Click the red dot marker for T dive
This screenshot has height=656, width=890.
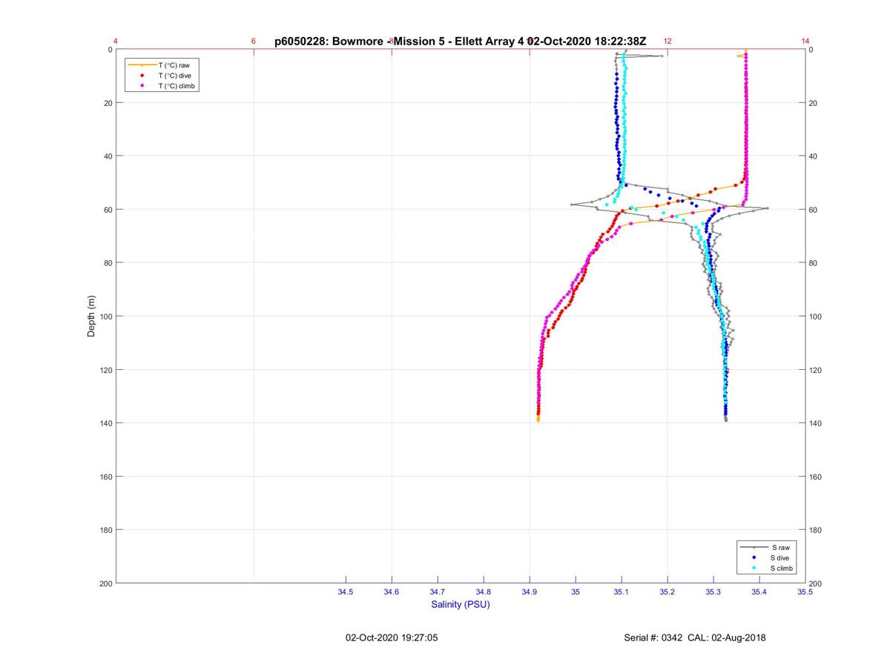142,76
